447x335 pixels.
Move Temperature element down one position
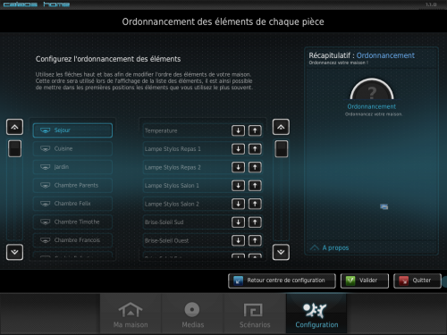pyautogui.click(x=238, y=130)
